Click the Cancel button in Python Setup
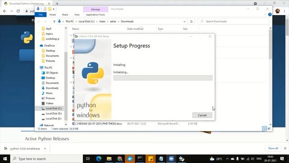289x163 pixels. [x=202, y=115]
